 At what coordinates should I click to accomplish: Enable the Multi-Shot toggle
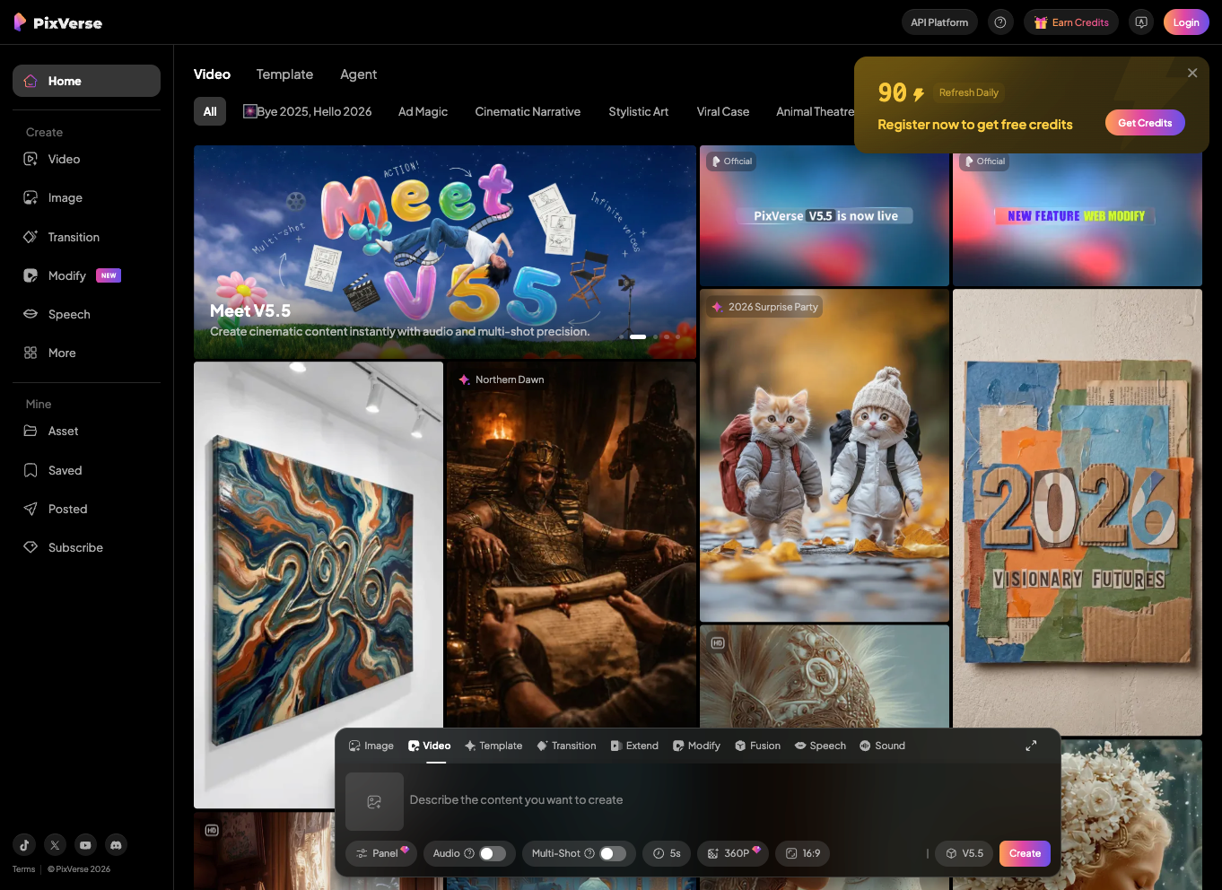click(x=613, y=853)
